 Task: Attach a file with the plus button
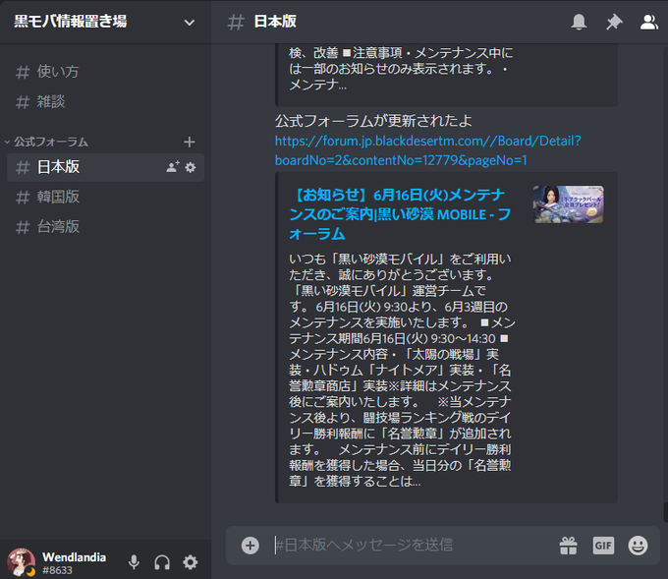[x=250, y=546]
